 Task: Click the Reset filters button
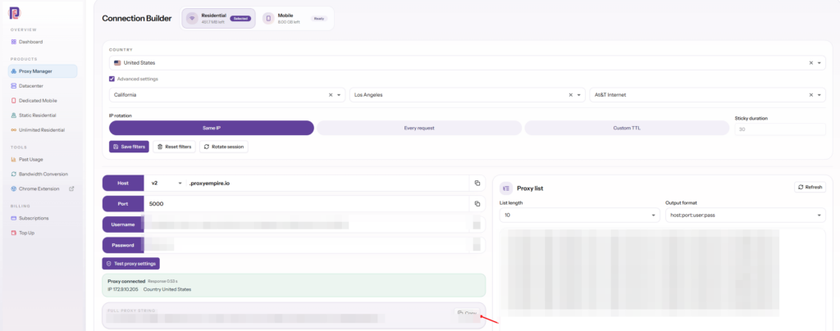175,147
